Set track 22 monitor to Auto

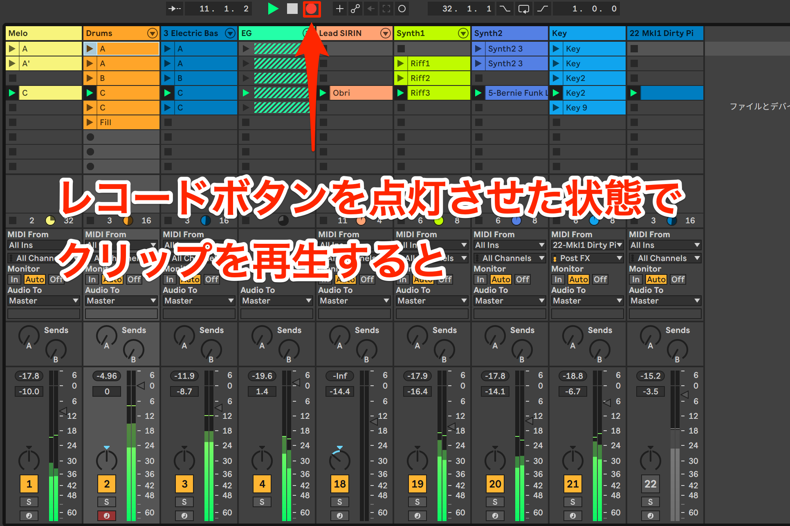point(656,279)
